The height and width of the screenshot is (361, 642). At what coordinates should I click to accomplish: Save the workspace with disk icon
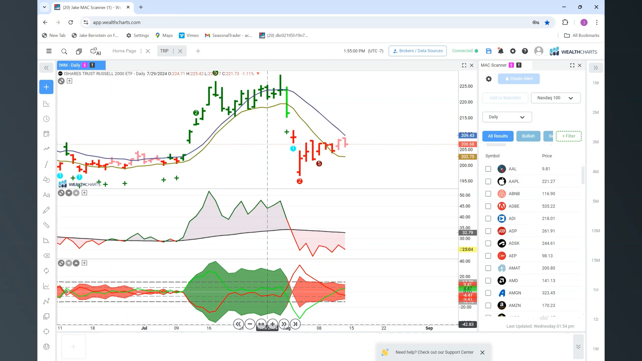coord(489,51)
